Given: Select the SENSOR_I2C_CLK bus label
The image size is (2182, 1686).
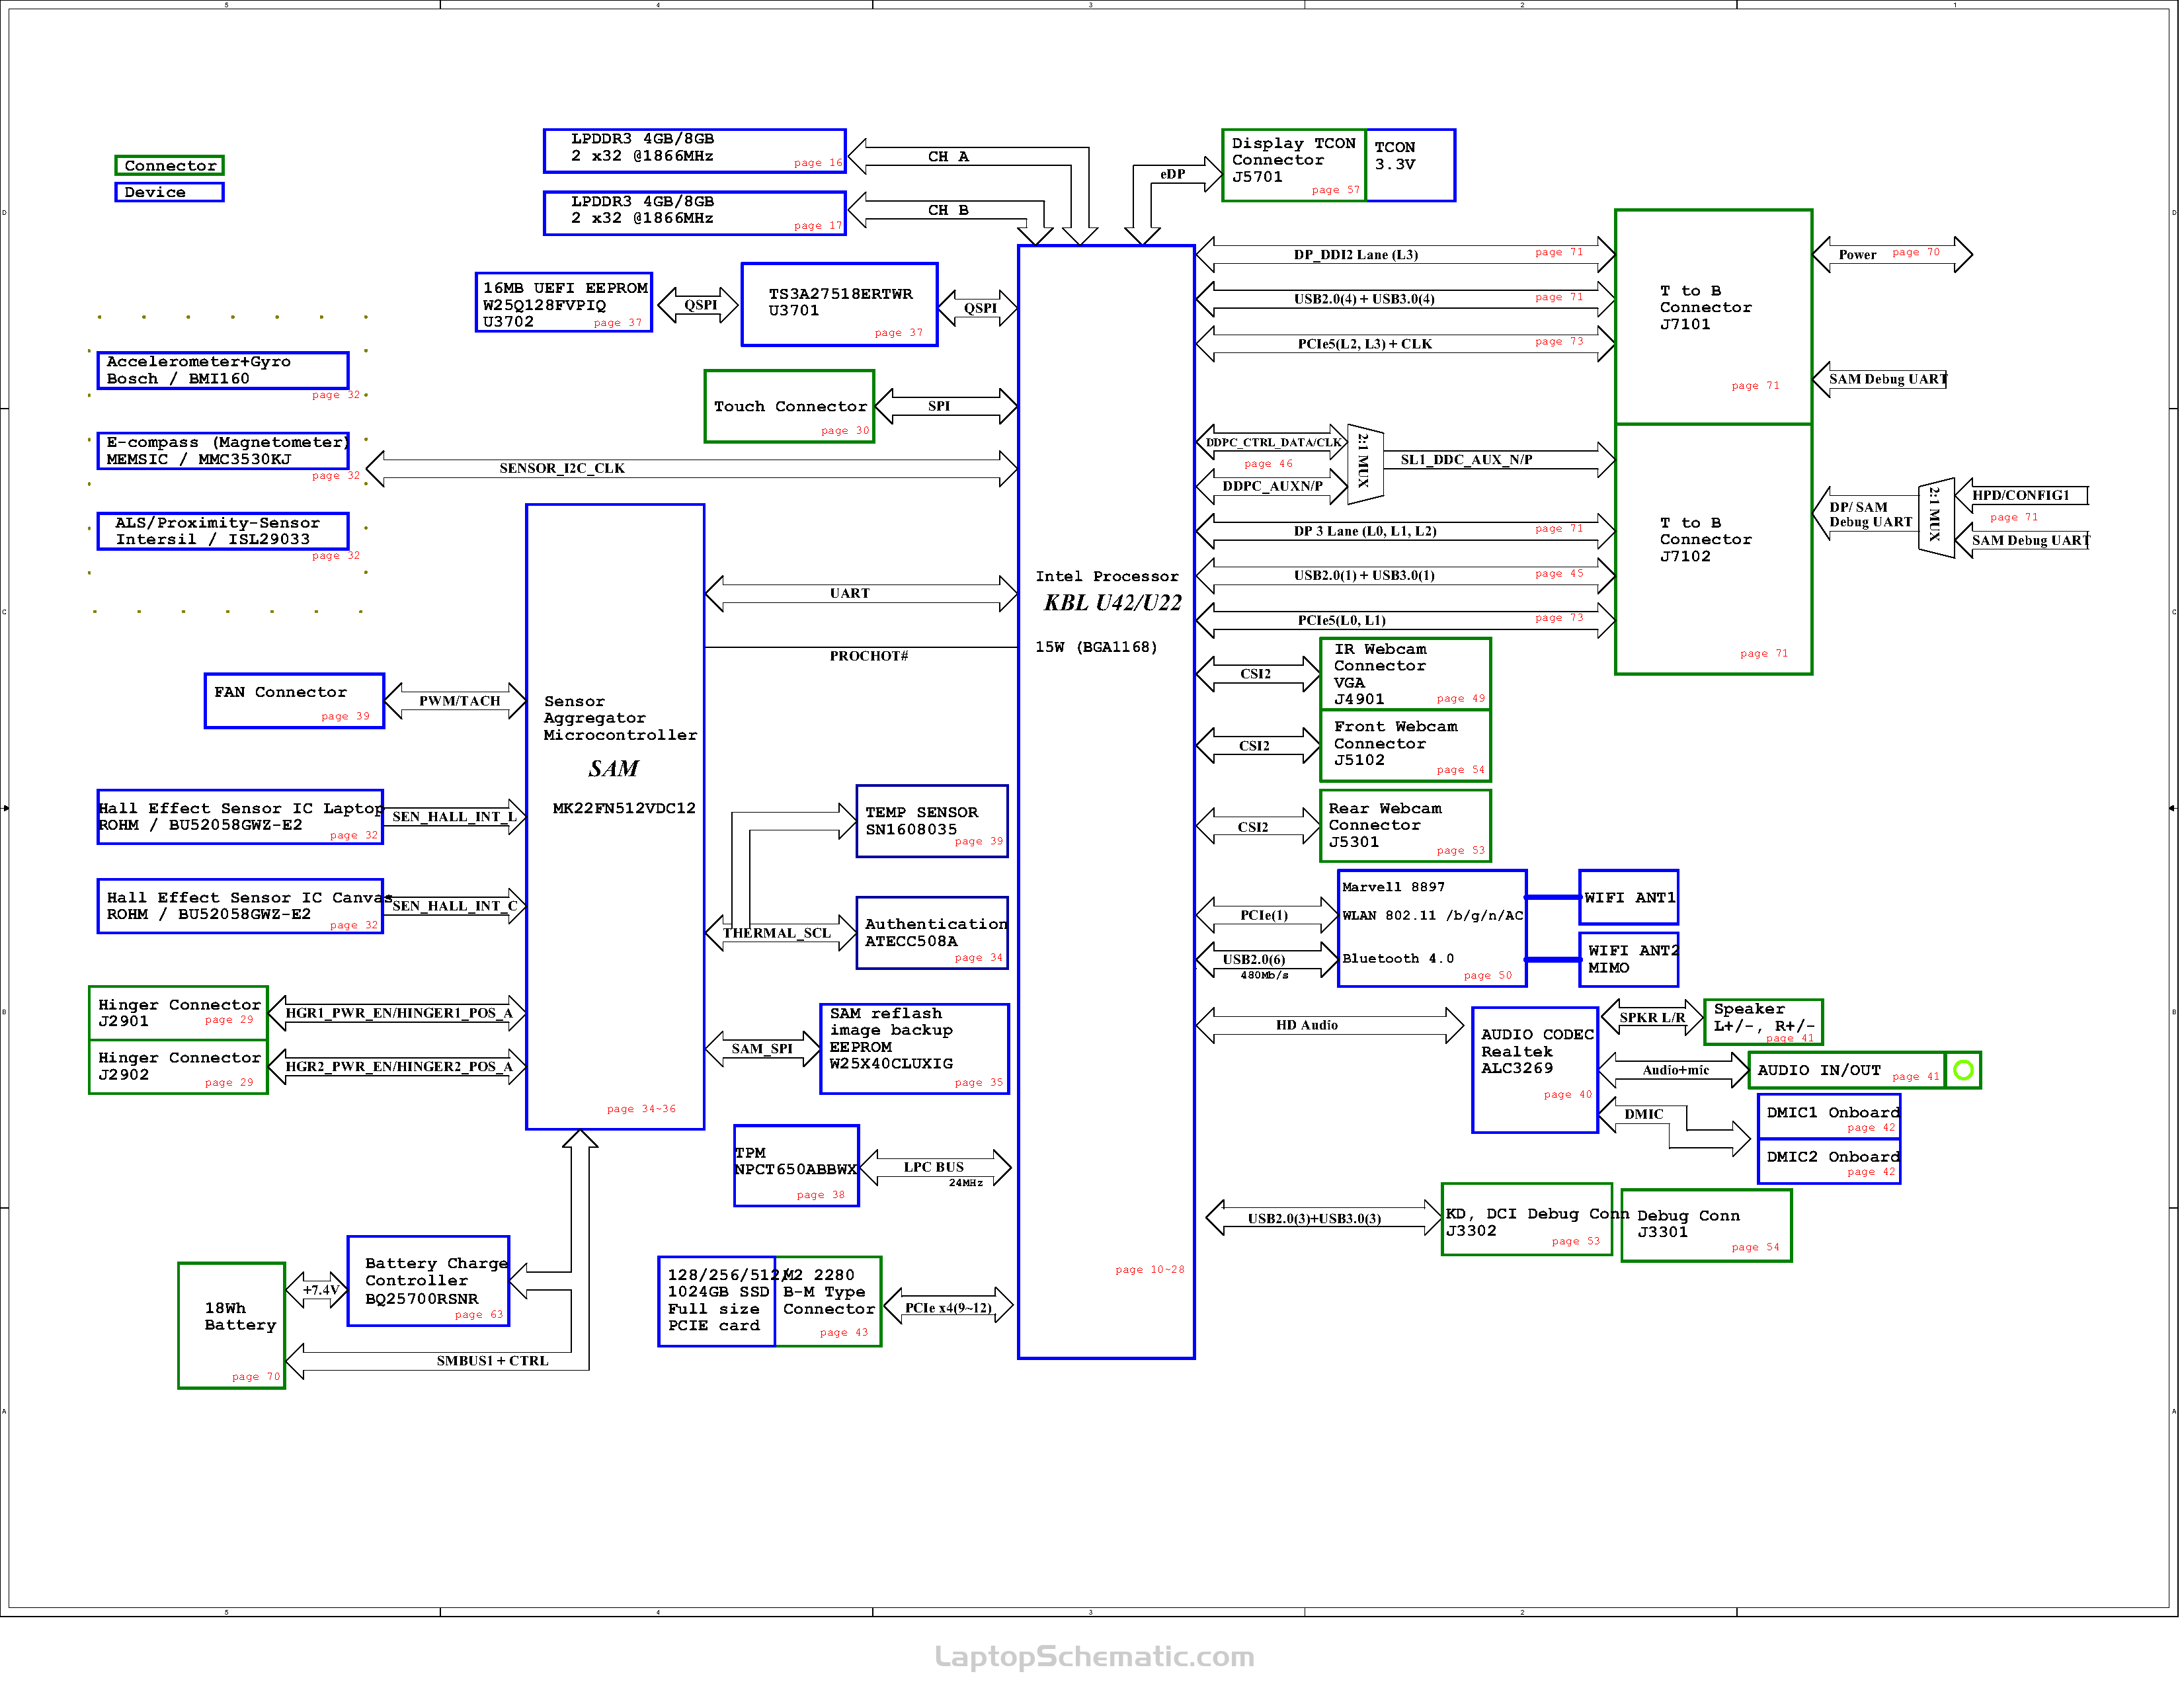Looking at the screenshot, I should pos(561,469).
